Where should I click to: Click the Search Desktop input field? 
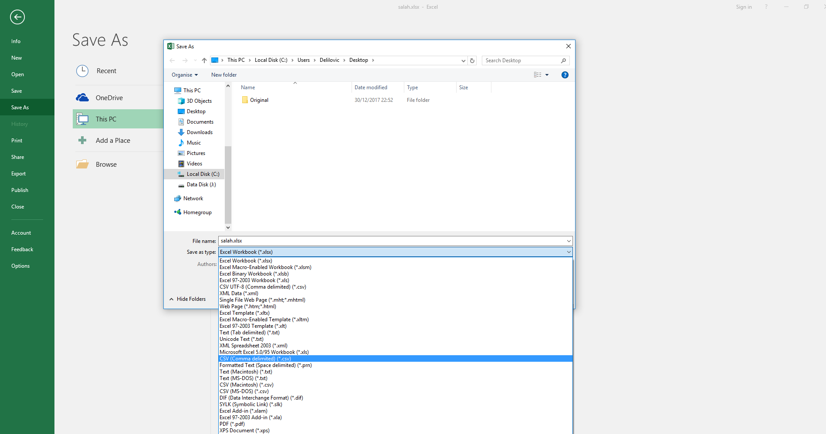point(521,61)
